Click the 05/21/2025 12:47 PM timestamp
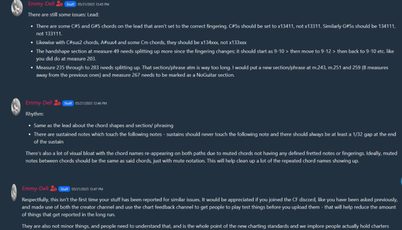Screen dimensions: 402x230 point(87,189)
